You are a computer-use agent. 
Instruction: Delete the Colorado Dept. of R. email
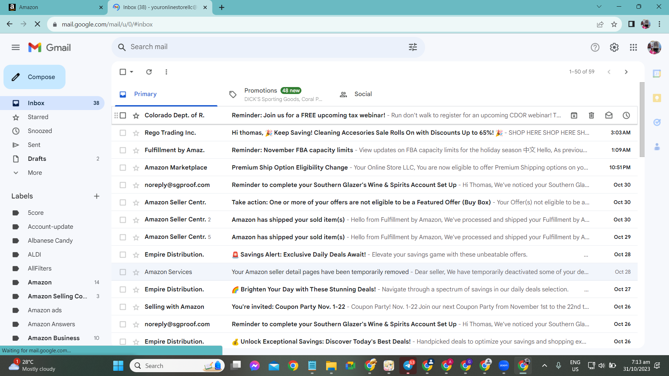tap(591, 115)
